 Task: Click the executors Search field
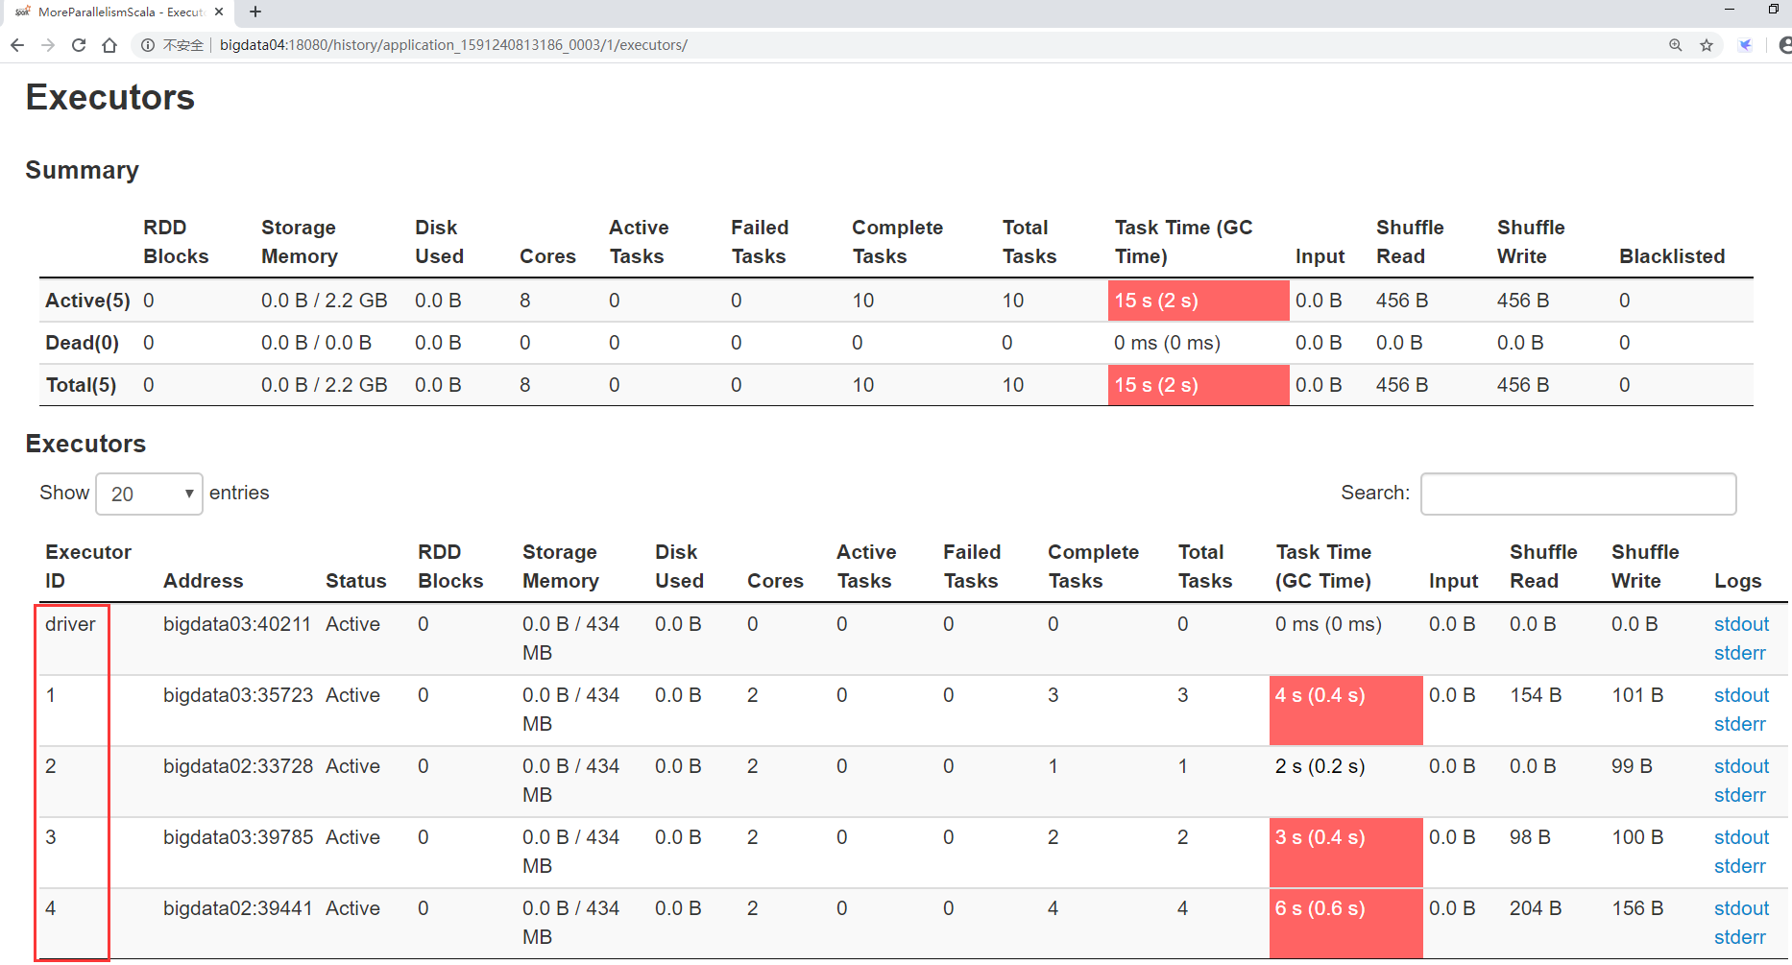tap(1578, 494)
